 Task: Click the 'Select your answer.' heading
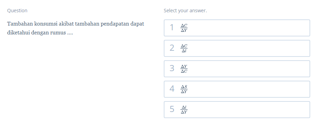point(186,11)
